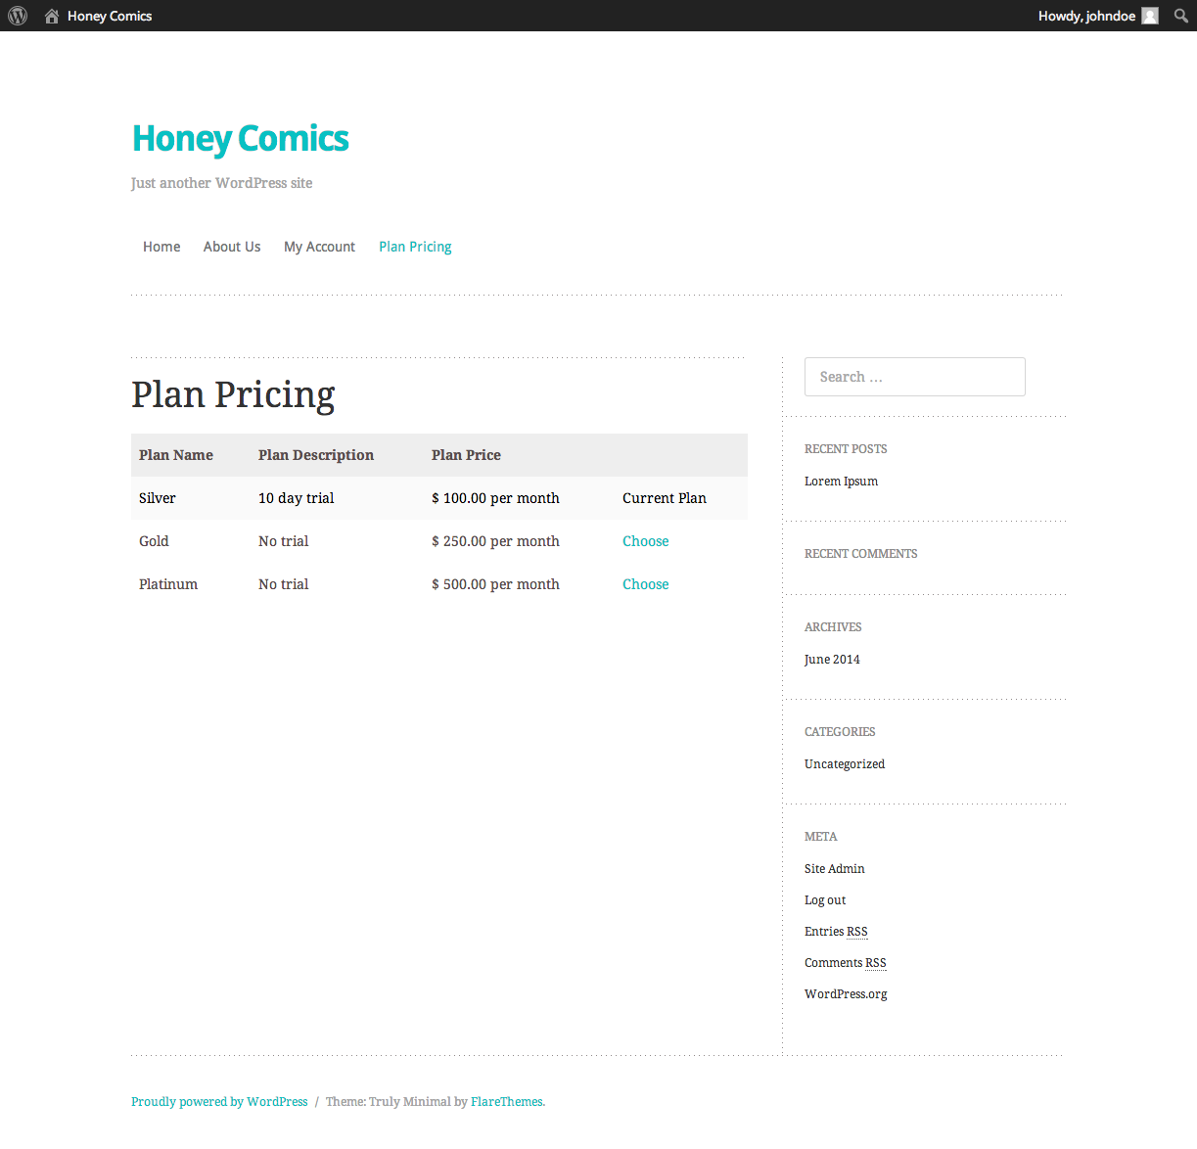Open Entries RSS feed
Image resolution: width=1197 pixels, height=1149 pixels.
[836, 932]
